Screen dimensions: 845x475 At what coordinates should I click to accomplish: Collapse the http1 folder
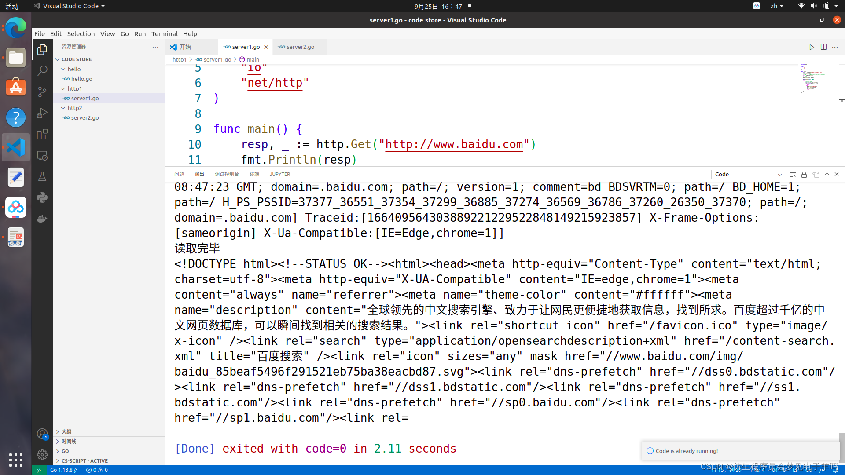pyautogui.click(x=74, y=88)
